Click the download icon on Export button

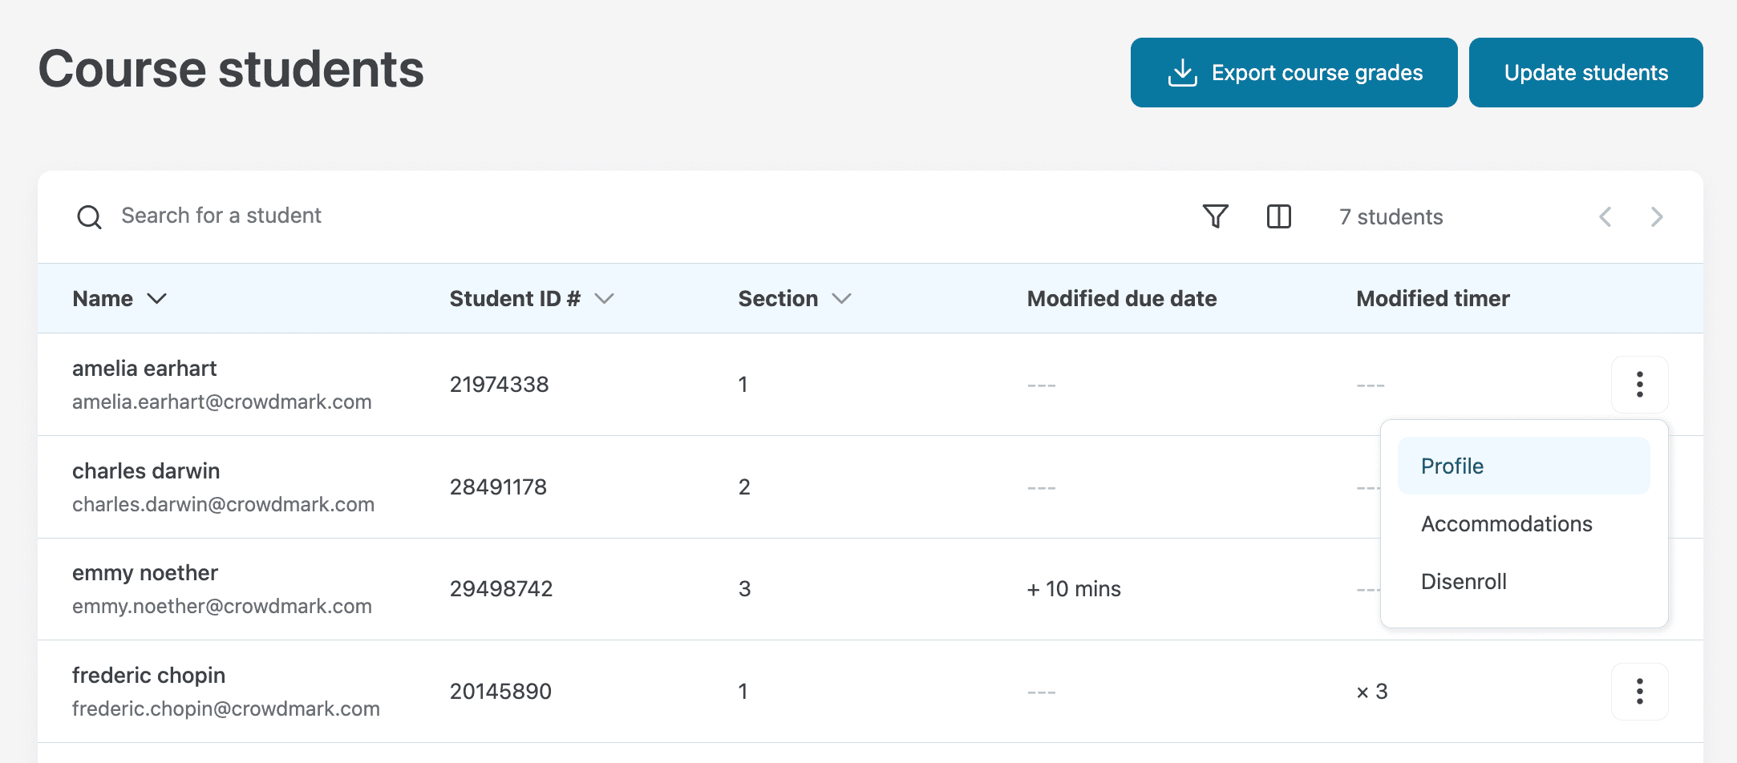tap(1182, 73)
